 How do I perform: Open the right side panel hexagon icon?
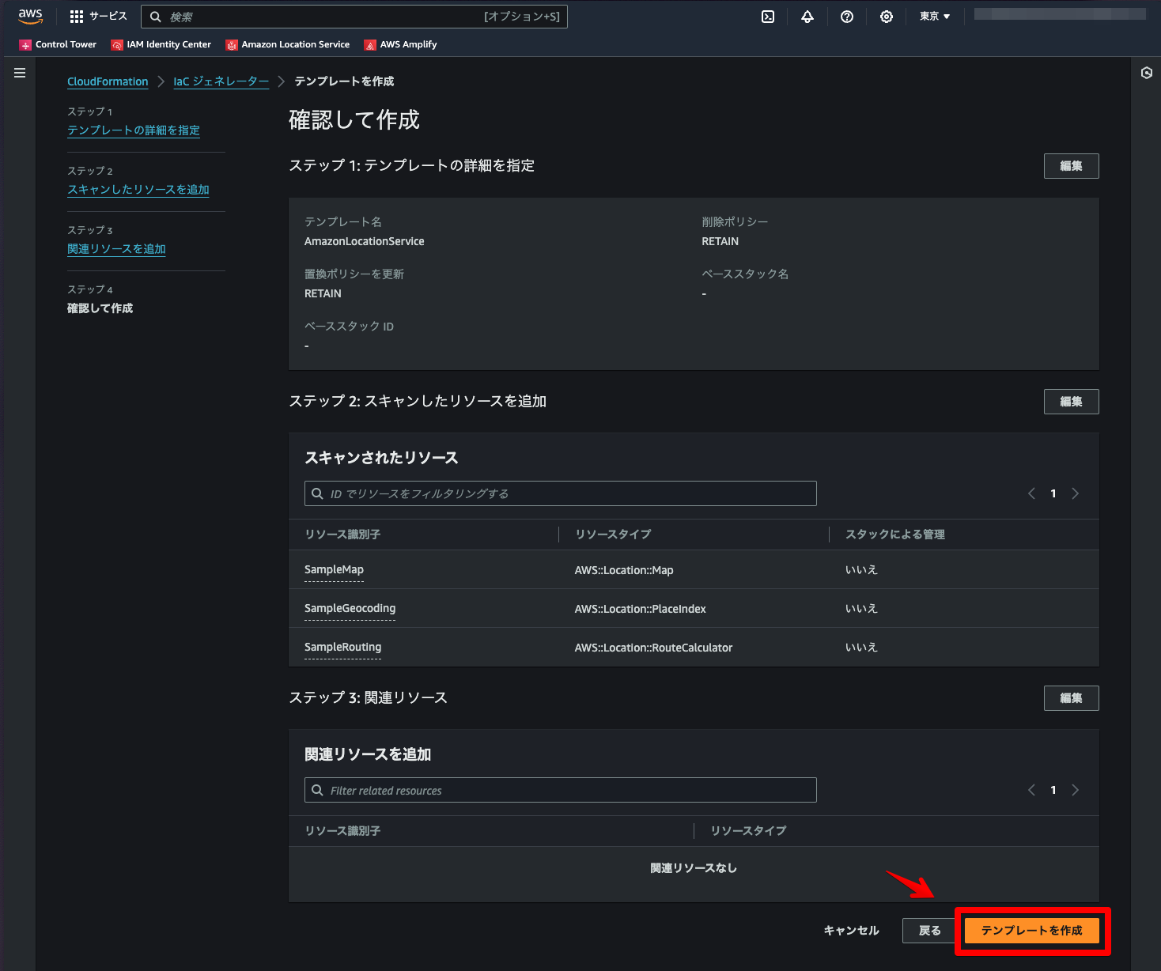[x=1147, y=73]
